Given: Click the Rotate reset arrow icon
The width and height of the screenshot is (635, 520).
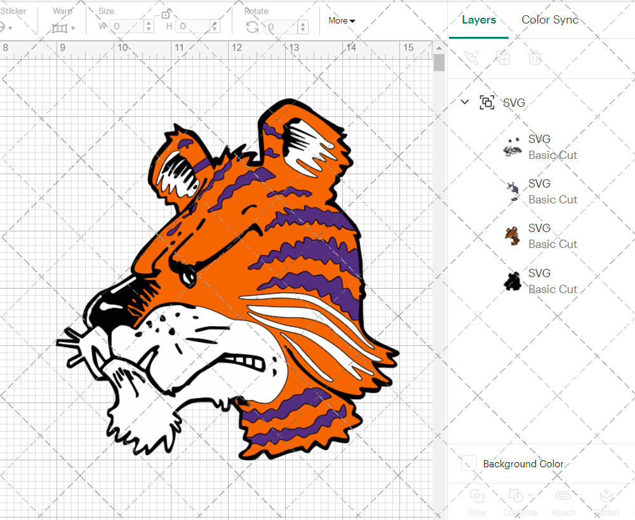Looking at the screenshot, I should click(252, 27).
